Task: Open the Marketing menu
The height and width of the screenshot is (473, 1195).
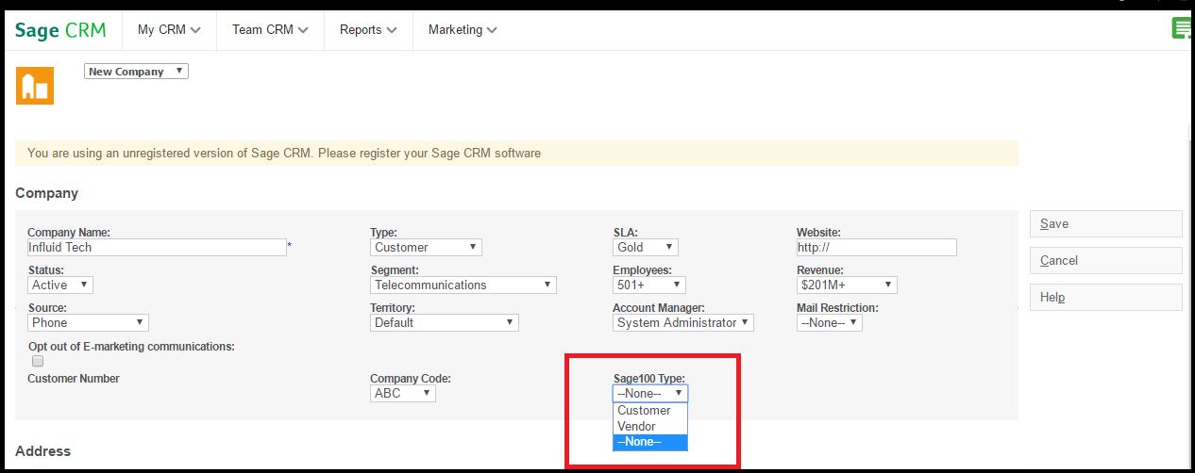Action: pos(462,30)
